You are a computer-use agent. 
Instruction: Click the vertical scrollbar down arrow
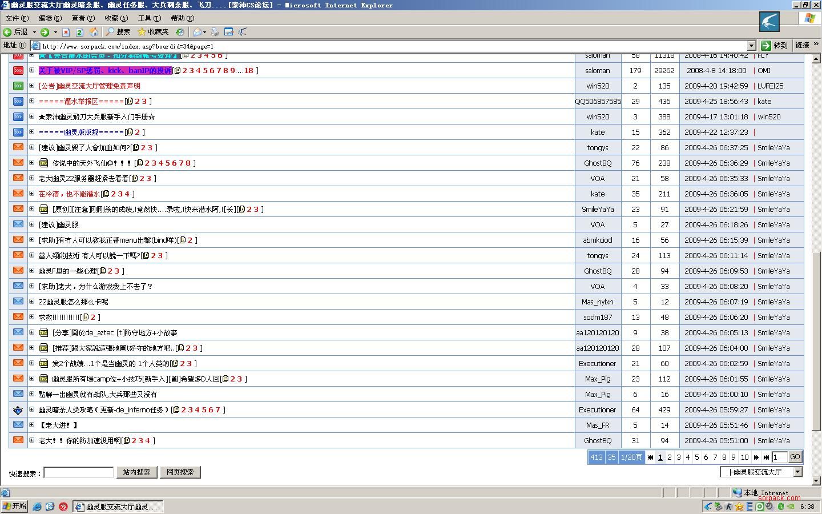(816, 481)
